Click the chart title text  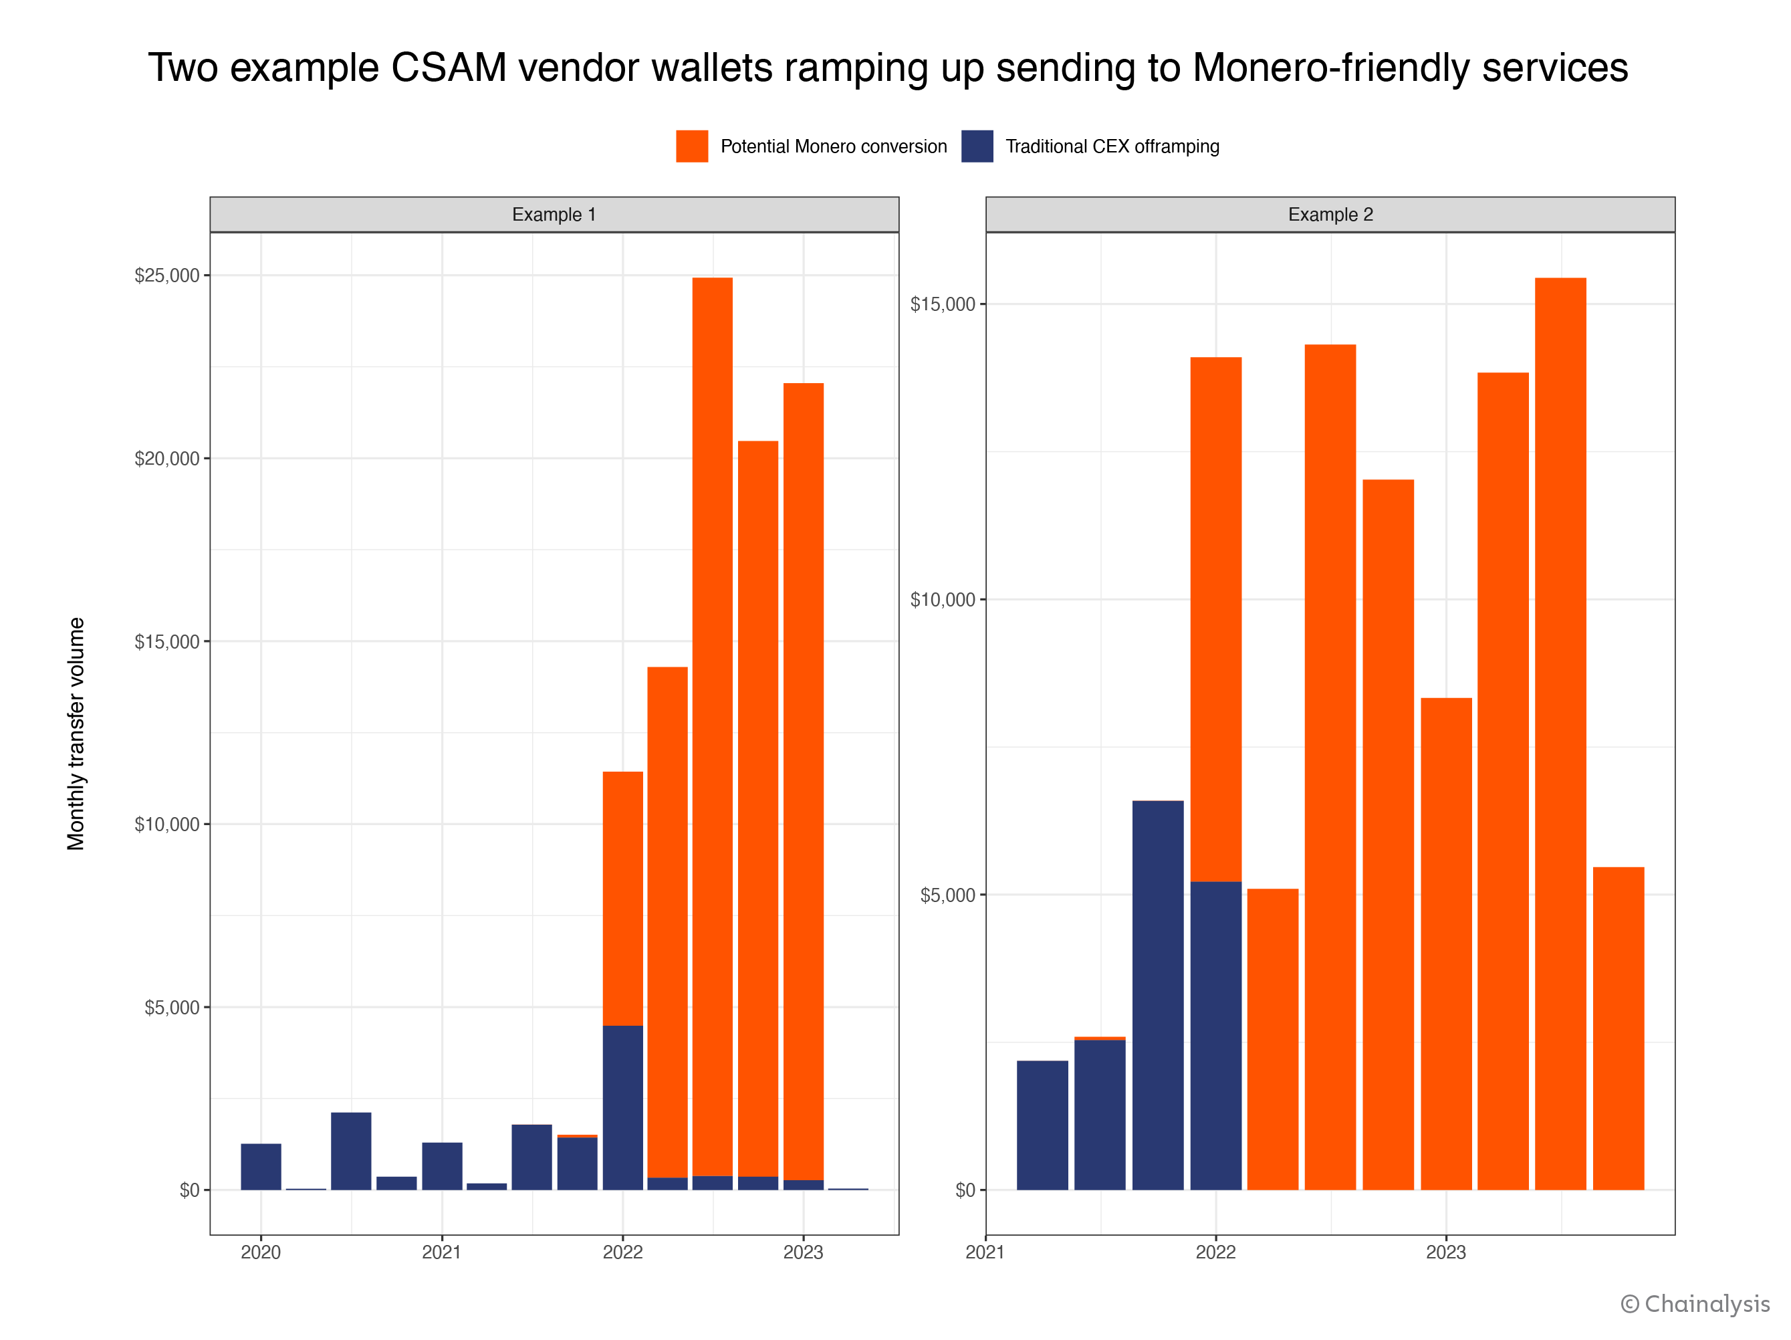click(887, 68)
